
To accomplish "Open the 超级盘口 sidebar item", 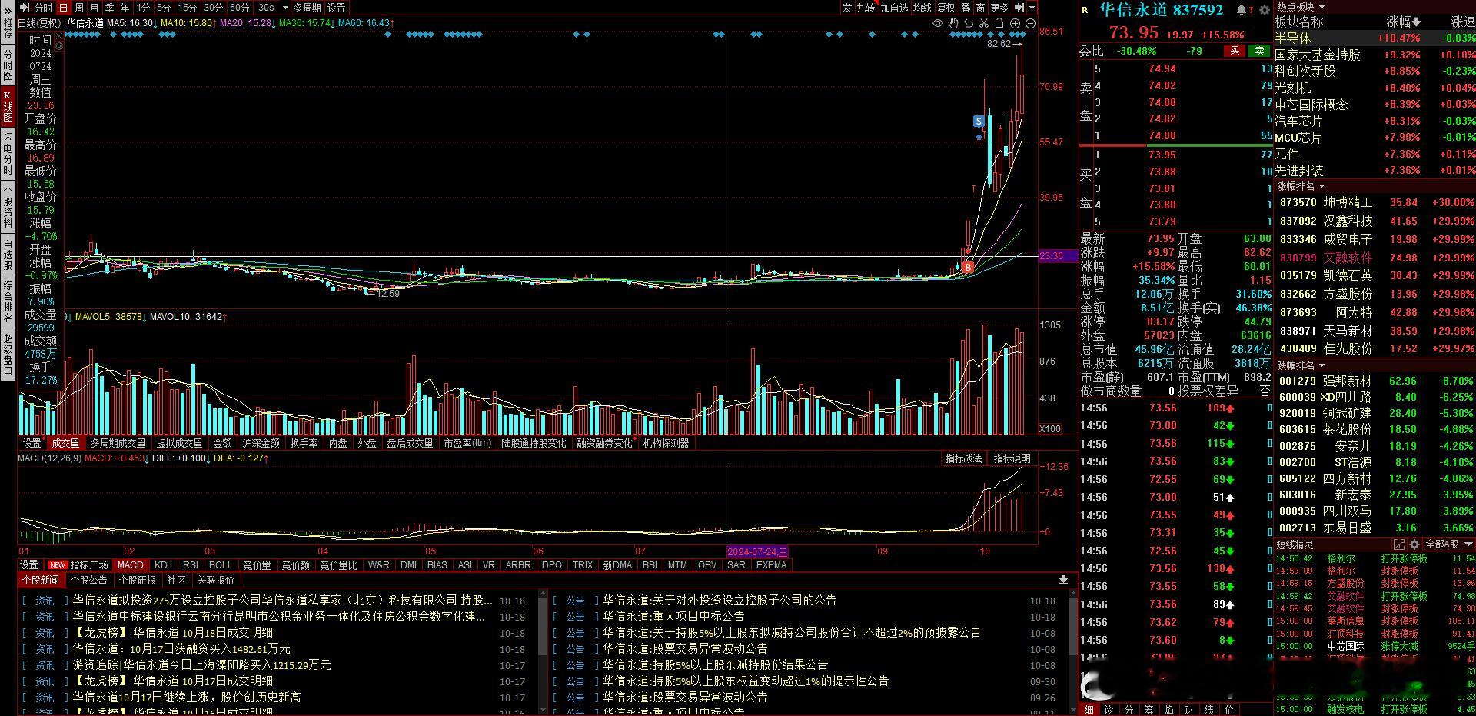I will pos(8,355).
